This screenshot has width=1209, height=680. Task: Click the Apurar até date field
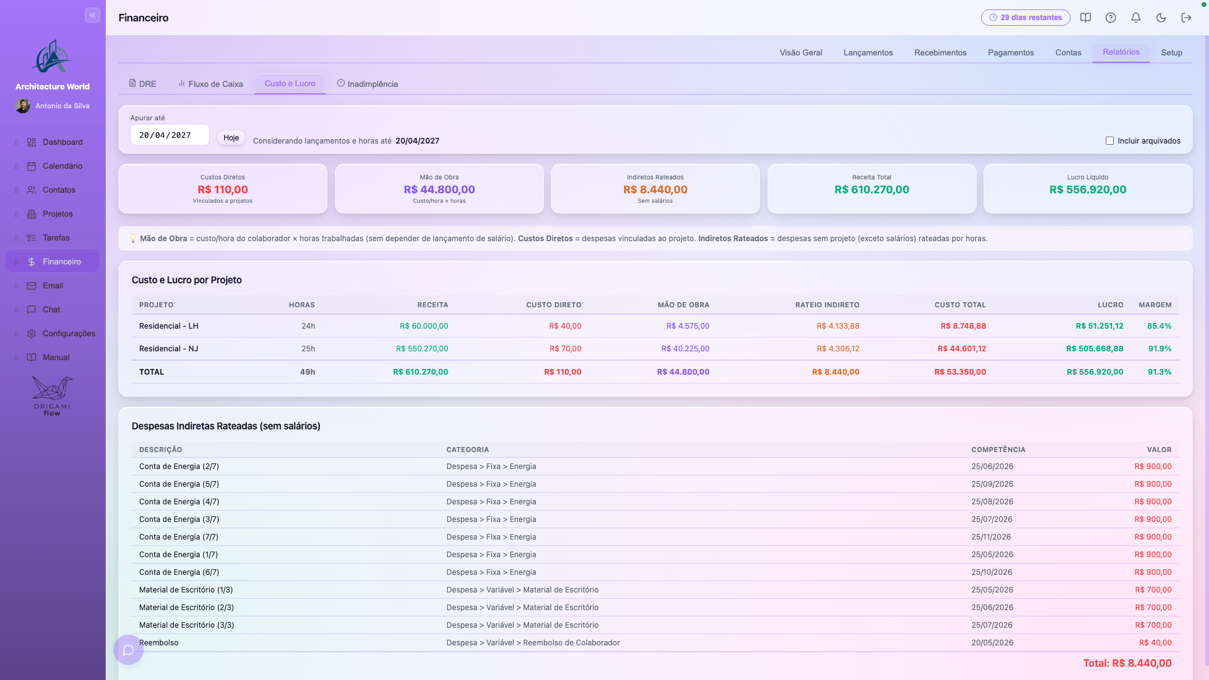[x=170, y=135]
